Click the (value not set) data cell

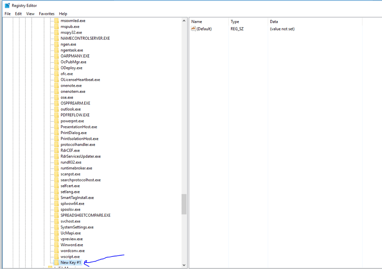282,29
